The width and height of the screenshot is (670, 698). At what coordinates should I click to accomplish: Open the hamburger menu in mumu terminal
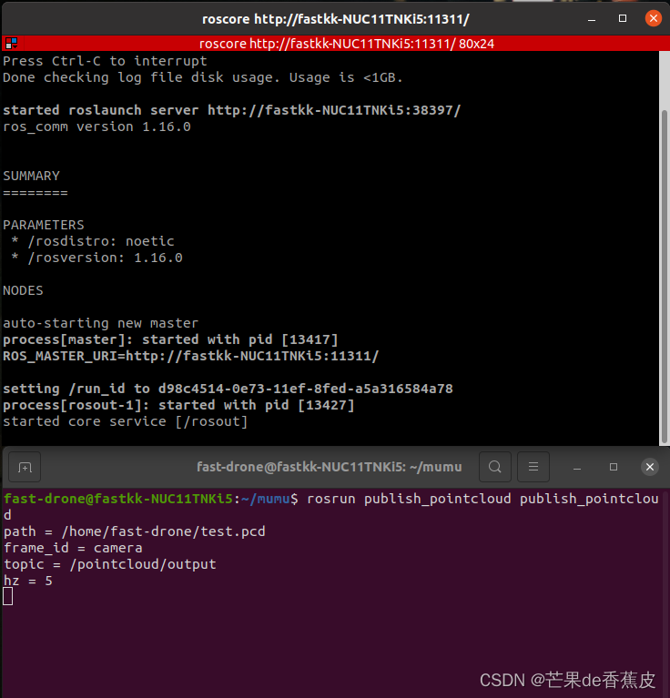tap(533, 467)
